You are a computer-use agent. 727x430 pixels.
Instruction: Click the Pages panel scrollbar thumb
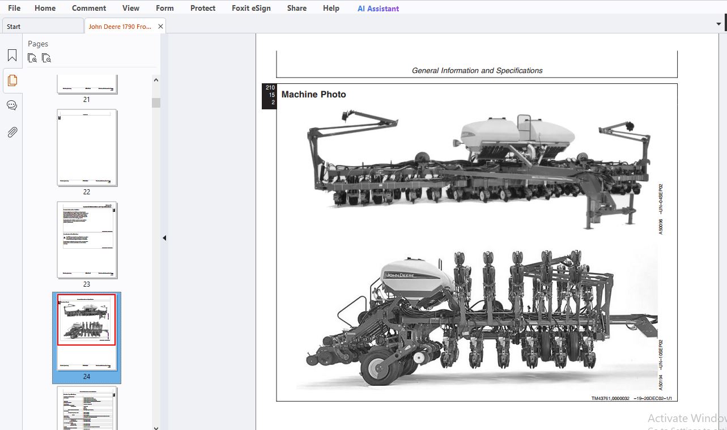click(x=156, y=103)
